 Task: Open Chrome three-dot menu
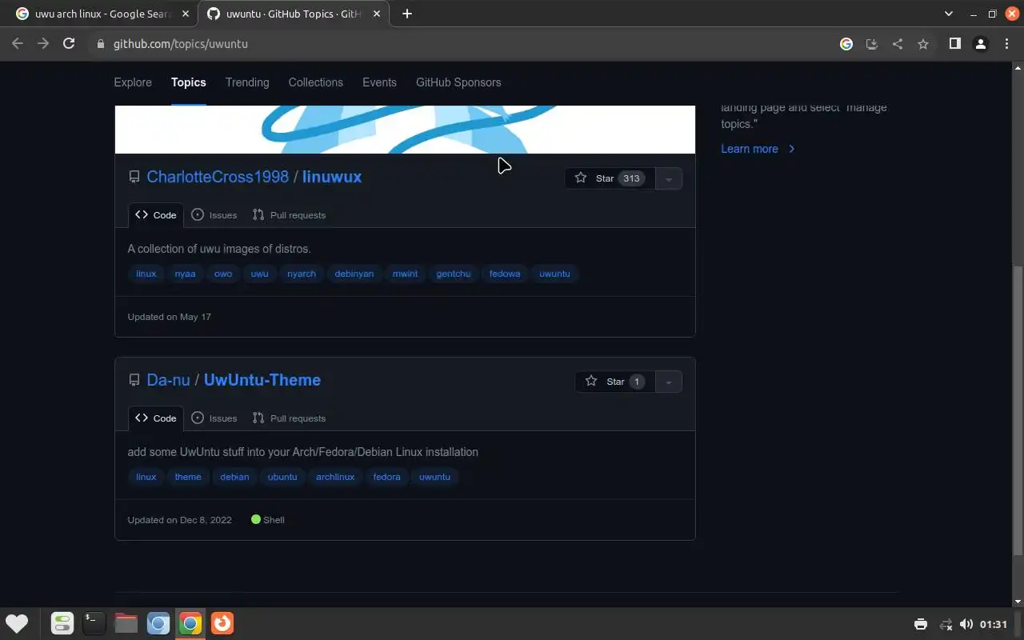pyautogui.click(x=1006, y=44)
